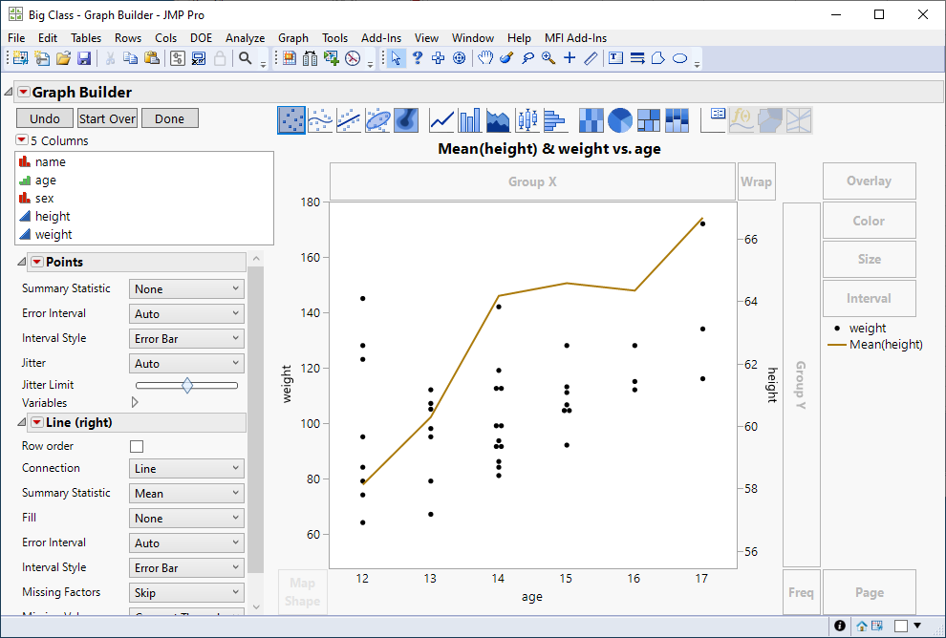Select the Heatmap element icon
946x638 pixels.
[591, 120]
